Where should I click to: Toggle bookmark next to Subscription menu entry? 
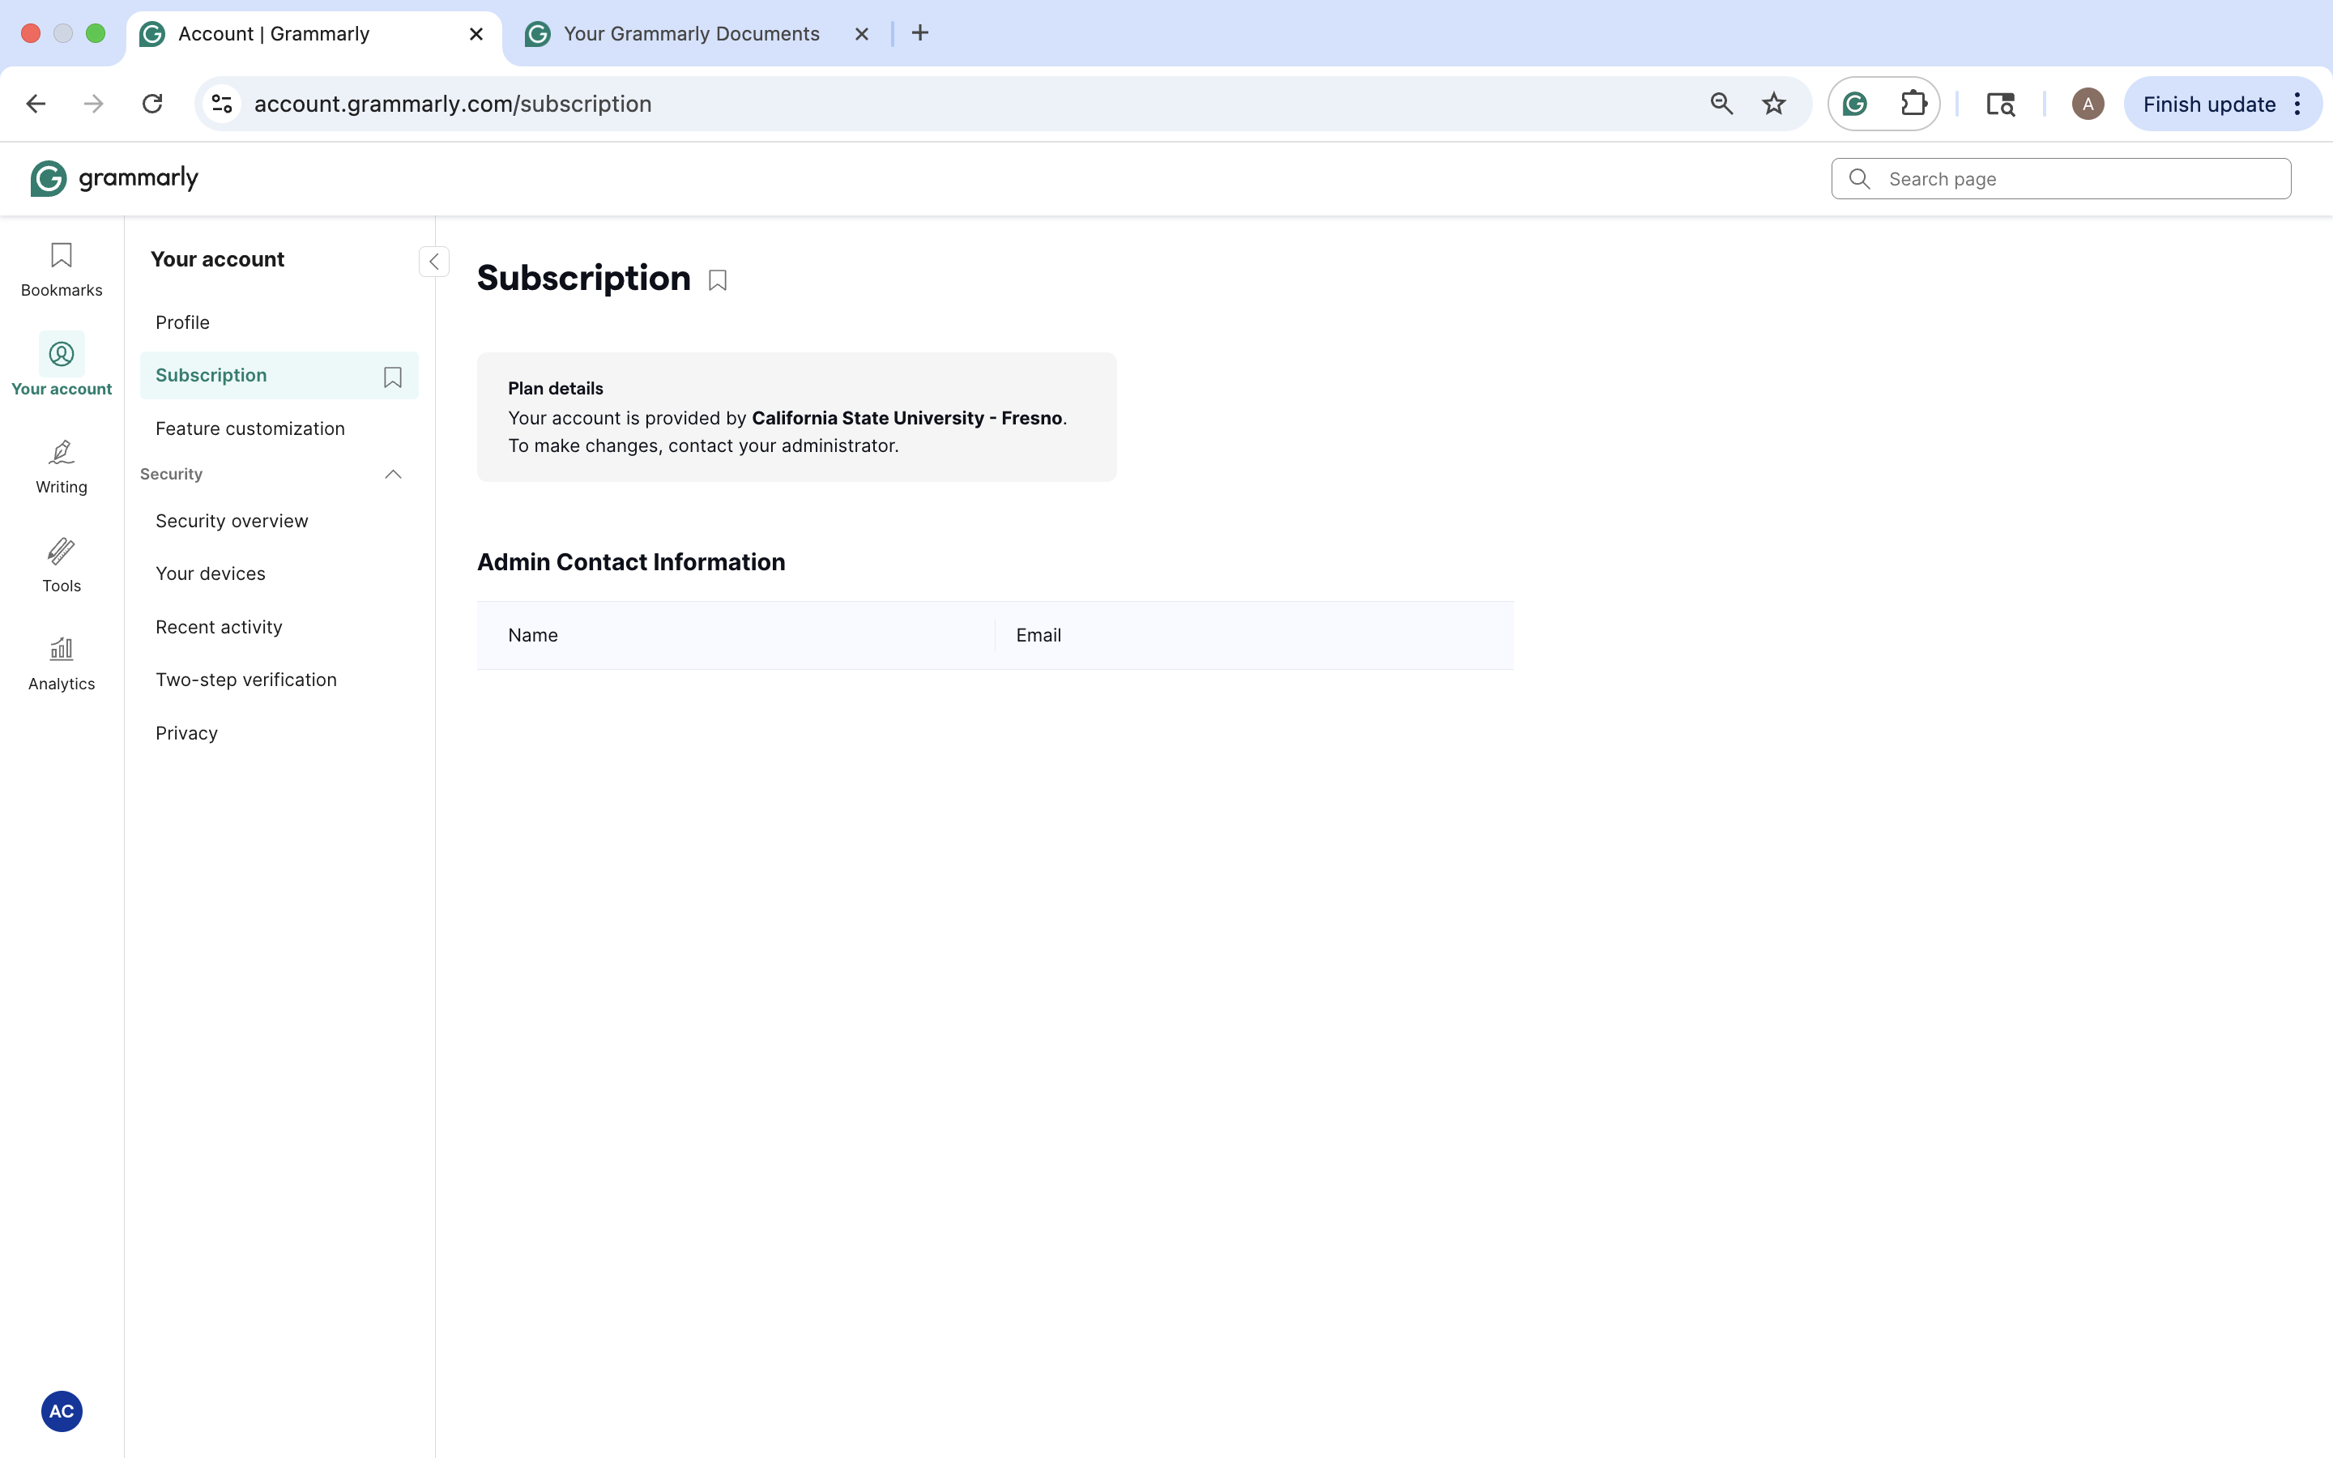tap(391, 375)
